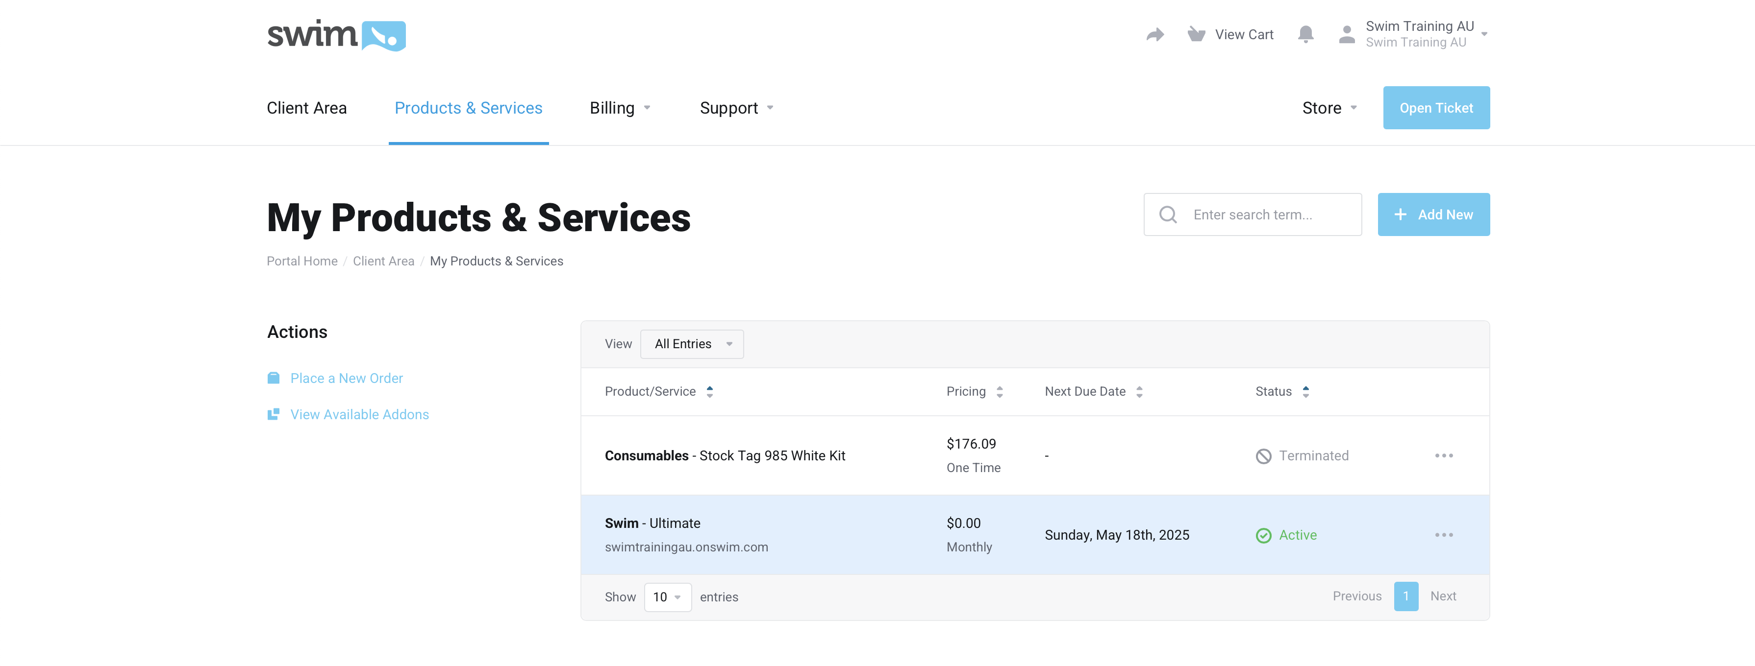The width and height of the screenshot is (1755, 666).
Task: Go to Client Area nav item
Action: [x=306, y=108]
